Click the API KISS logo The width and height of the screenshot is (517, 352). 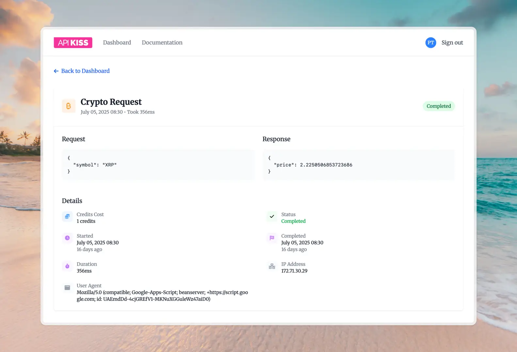click(73, 43)
